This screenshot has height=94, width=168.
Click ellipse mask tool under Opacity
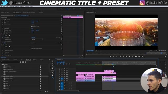point(5,36)
